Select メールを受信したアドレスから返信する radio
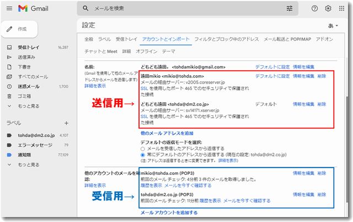The width and height of the screenshot is (353, 222). [x=142, y=149]
